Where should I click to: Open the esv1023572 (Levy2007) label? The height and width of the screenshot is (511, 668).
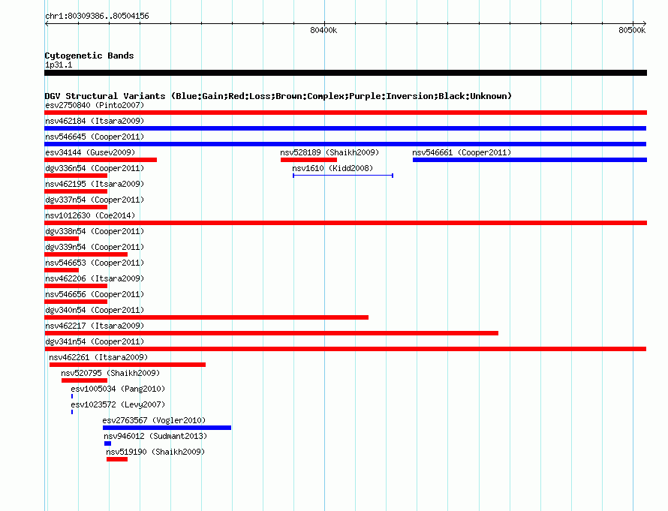pos(118,404)
